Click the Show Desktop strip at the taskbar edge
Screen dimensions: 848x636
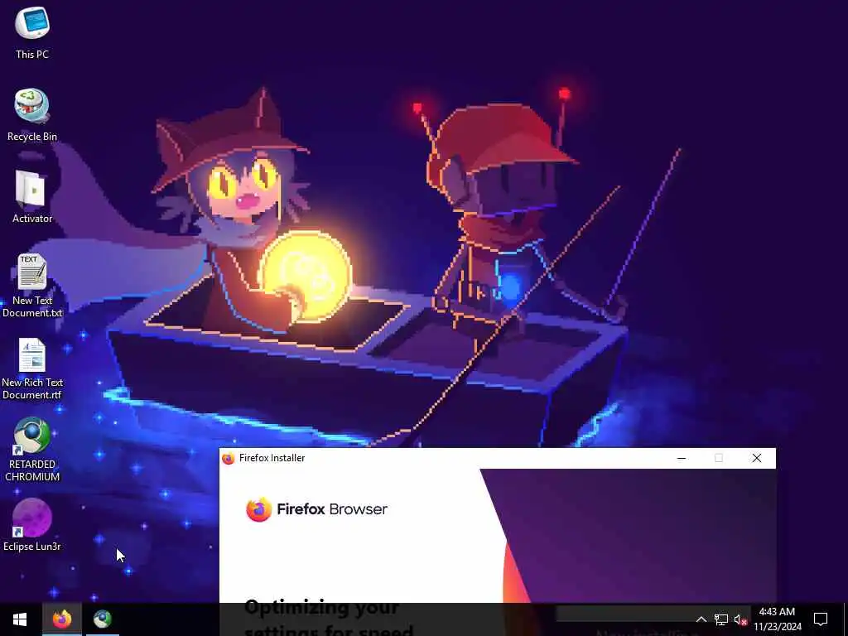point(846,619)
